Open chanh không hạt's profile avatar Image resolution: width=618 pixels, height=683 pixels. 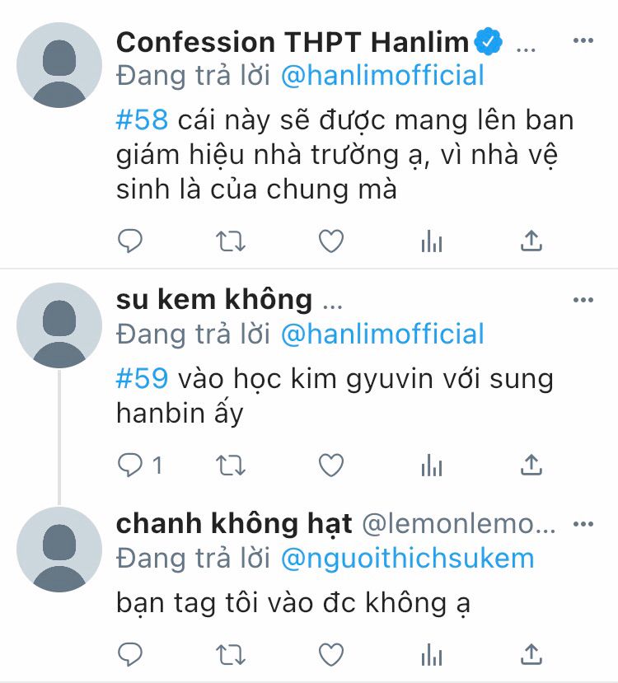click(59, 550)
